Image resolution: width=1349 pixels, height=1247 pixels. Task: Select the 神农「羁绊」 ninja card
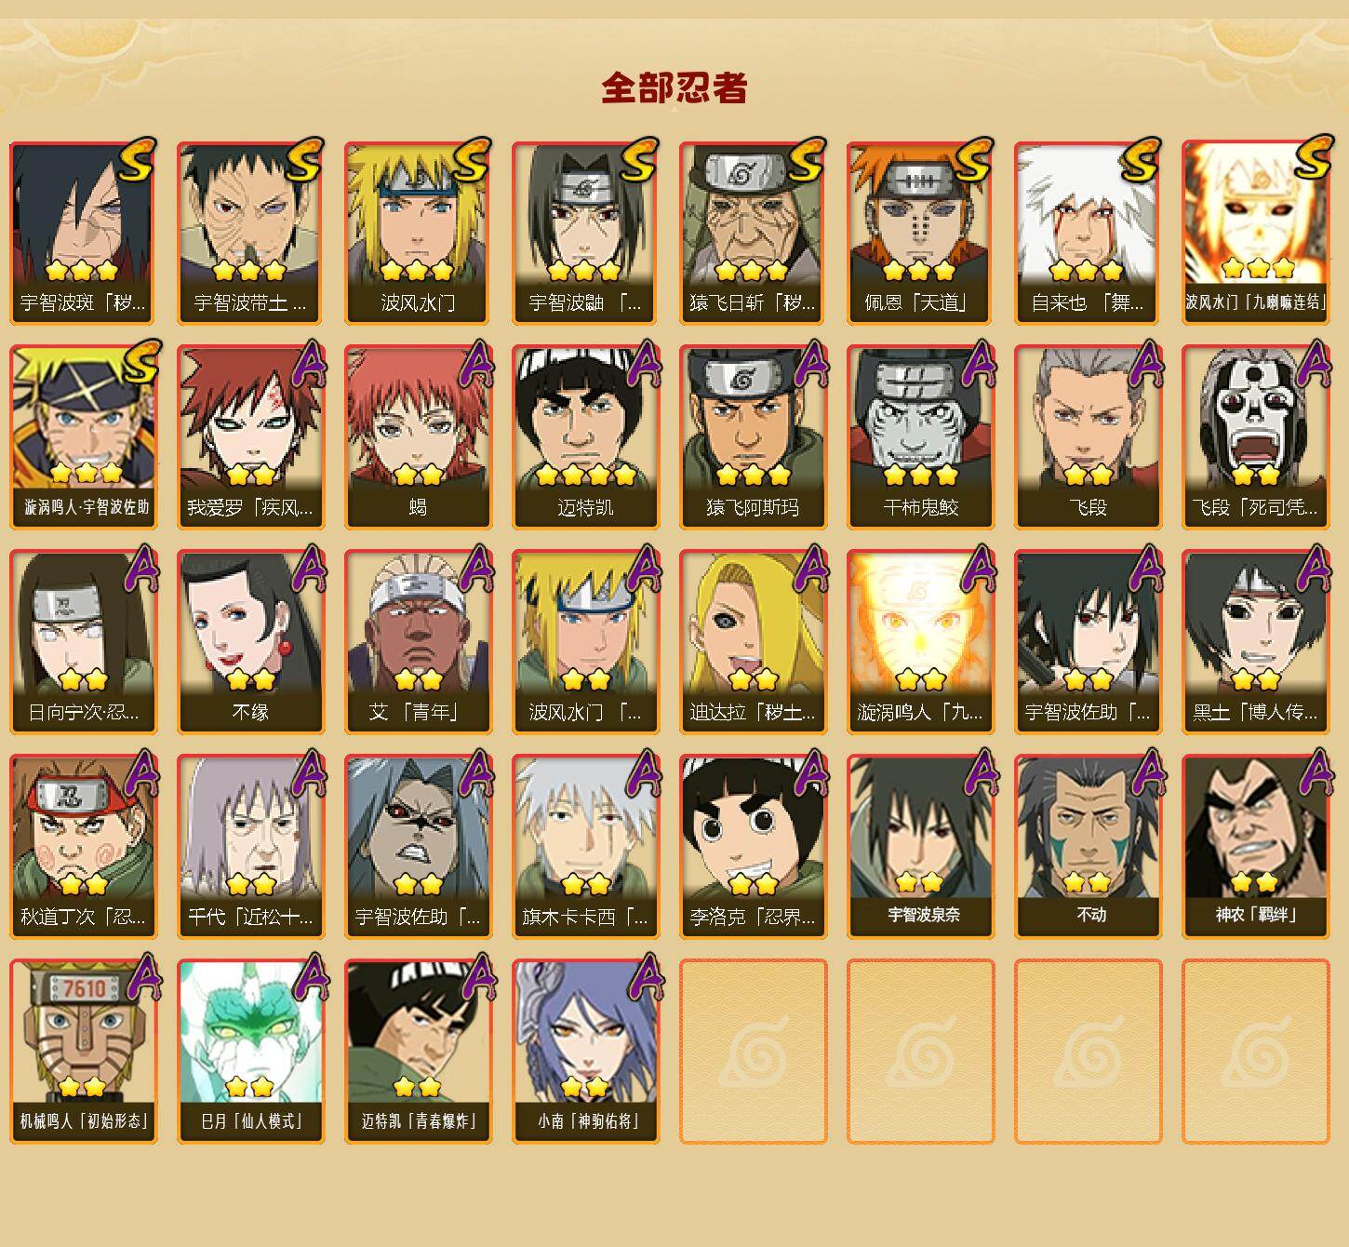coord(1255,847)
